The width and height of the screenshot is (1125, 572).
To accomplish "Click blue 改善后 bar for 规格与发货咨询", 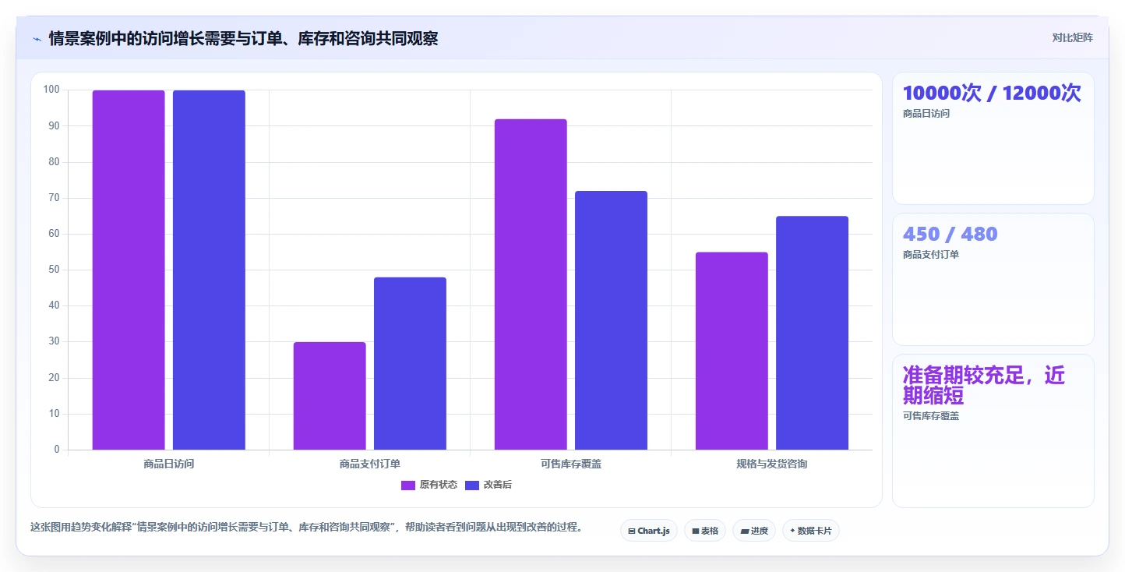I will (x=812, y=333).
